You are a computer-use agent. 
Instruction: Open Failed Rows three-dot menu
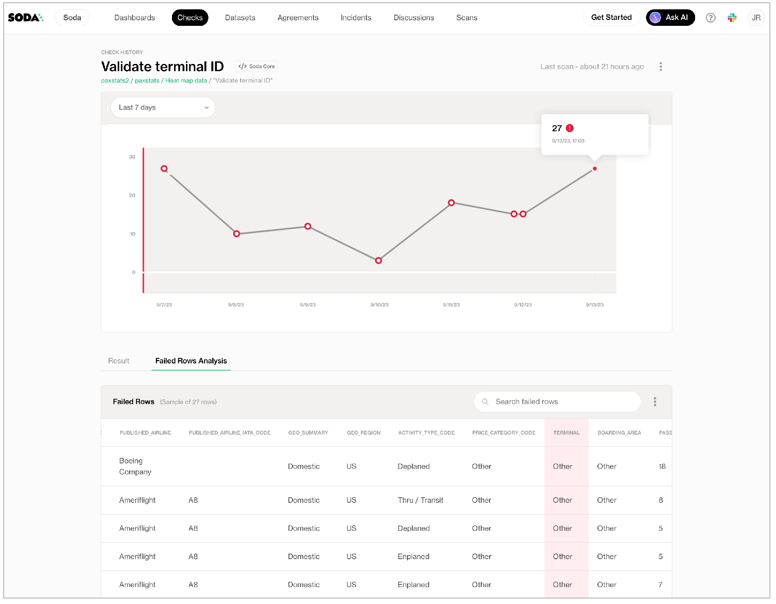tap(654, 402)
